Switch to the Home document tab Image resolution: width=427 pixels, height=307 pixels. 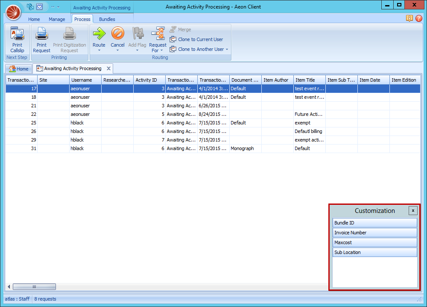click(19, 69)
